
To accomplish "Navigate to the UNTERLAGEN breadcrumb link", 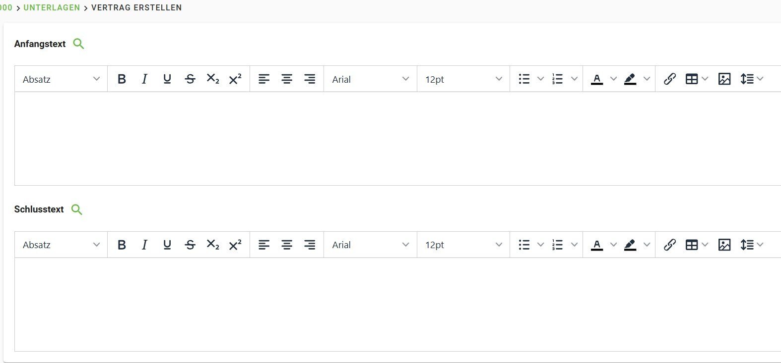I will click(52, 8).
